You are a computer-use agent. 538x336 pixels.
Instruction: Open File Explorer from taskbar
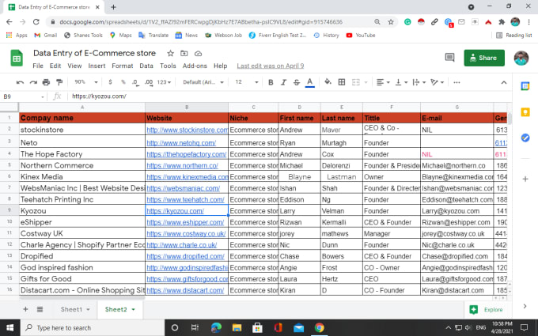237,328
